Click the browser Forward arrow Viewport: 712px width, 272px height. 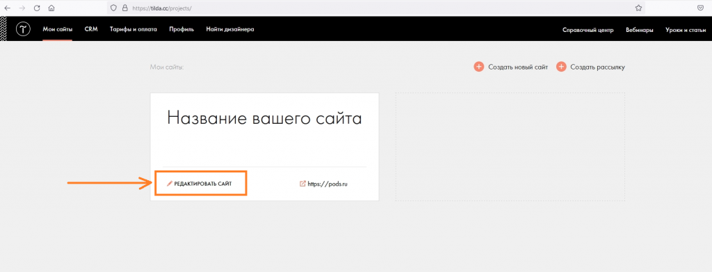22,8
